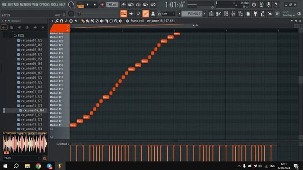Select the Slice tool in piano roll
303x170 pixels.
(107, 21)
